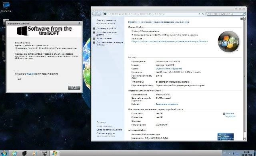The image size is (256, 156).
Task: Select the Компьютер row name ural-ПК
Action: [159, 114]
